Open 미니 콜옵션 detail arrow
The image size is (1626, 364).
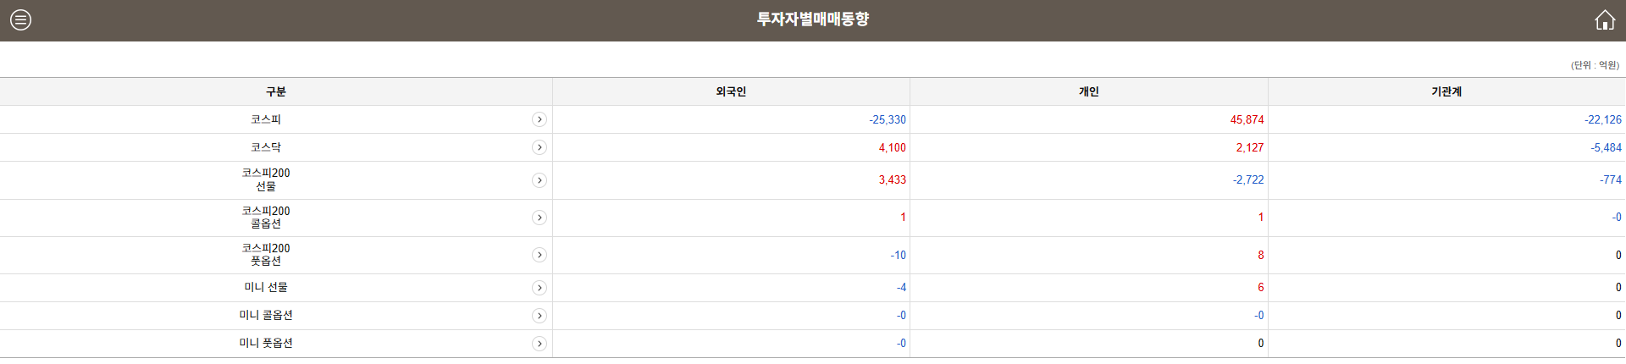click(x=539, y=316)
